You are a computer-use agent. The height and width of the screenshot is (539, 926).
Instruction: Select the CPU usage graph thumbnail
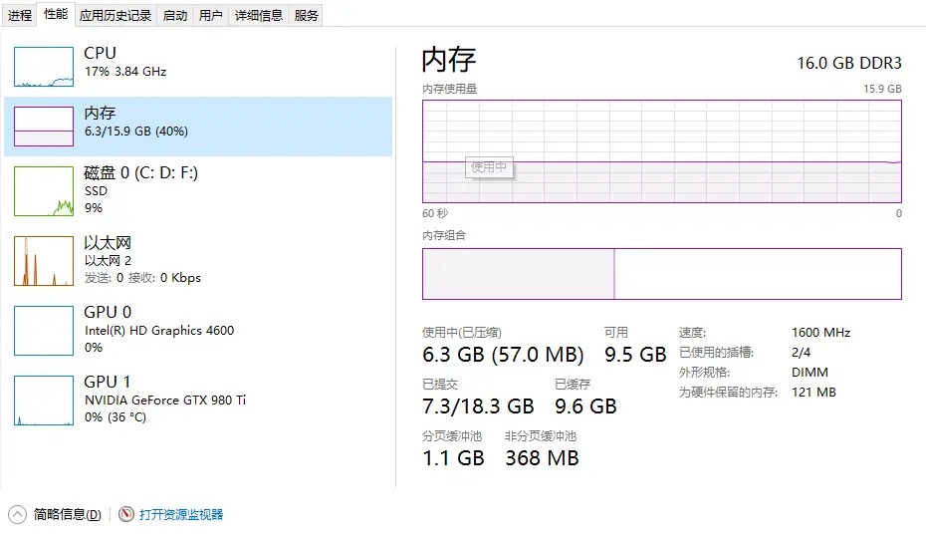(44, 67)
